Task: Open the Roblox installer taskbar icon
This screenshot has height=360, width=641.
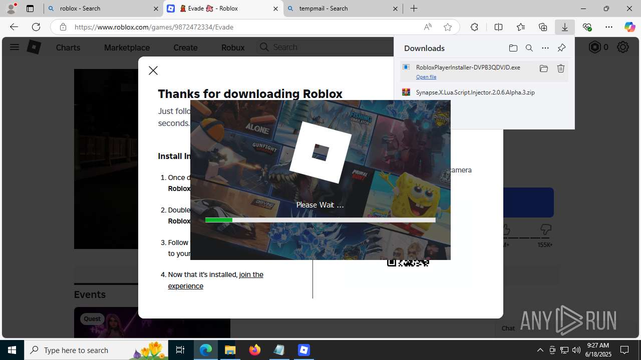Action: coord(304,350)
